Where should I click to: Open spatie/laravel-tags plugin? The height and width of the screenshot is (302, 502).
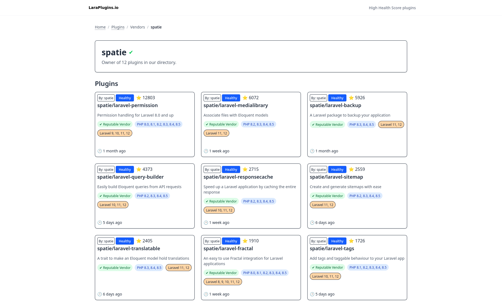332,249
